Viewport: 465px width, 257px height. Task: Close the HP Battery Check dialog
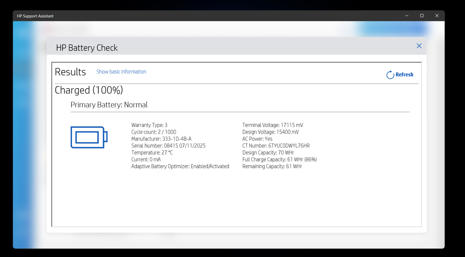[x=419, y=46]
